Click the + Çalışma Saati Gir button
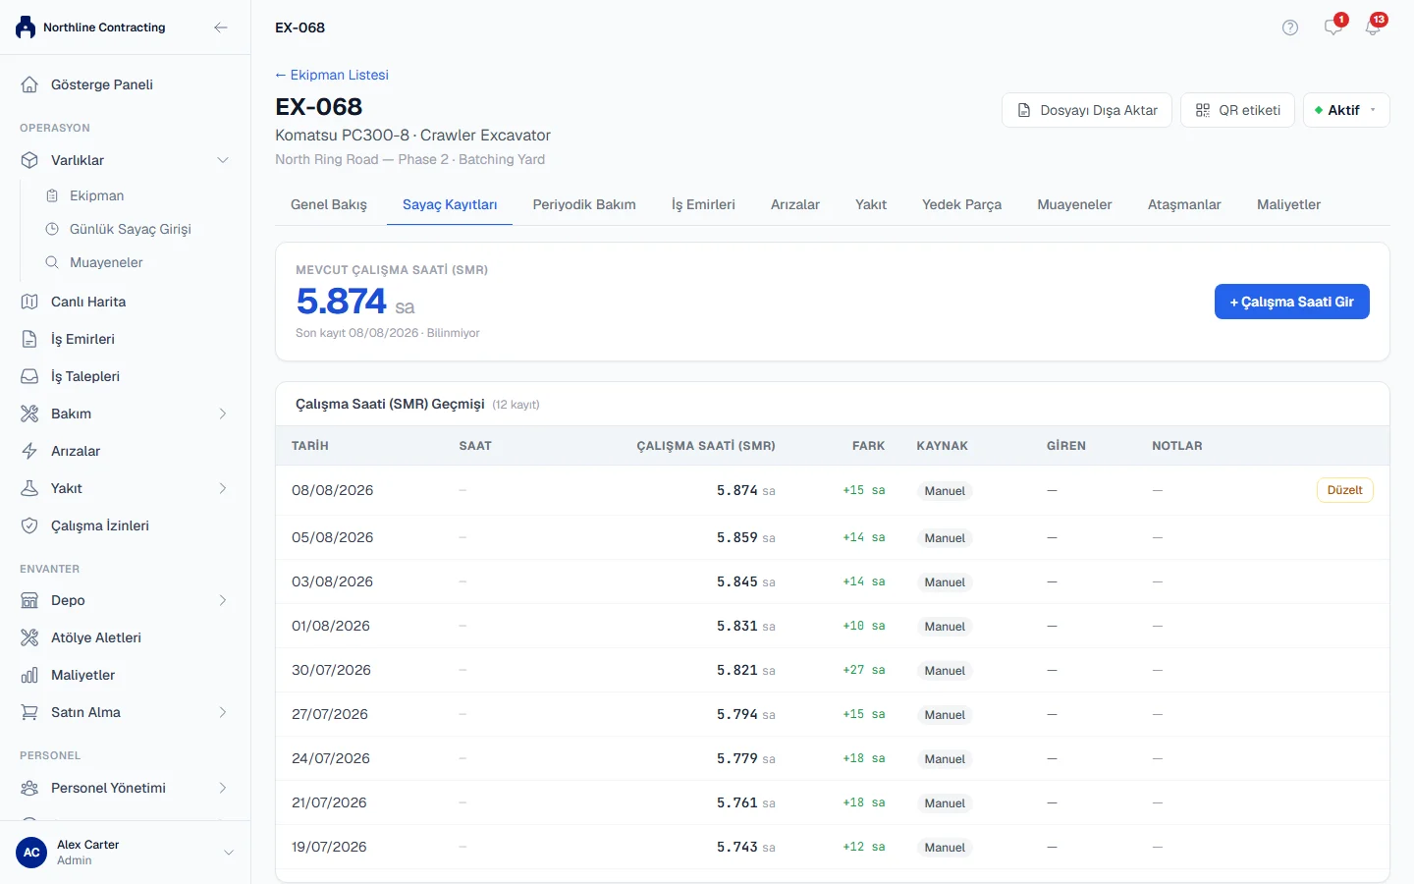This screenshot has width=1414, height=884. pos(1291,302)
